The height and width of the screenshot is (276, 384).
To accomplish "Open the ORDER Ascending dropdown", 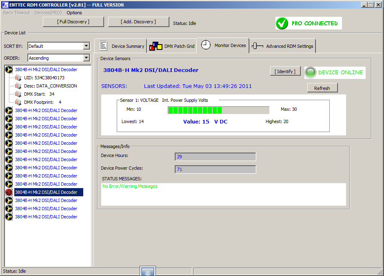I will coord(86,58).
